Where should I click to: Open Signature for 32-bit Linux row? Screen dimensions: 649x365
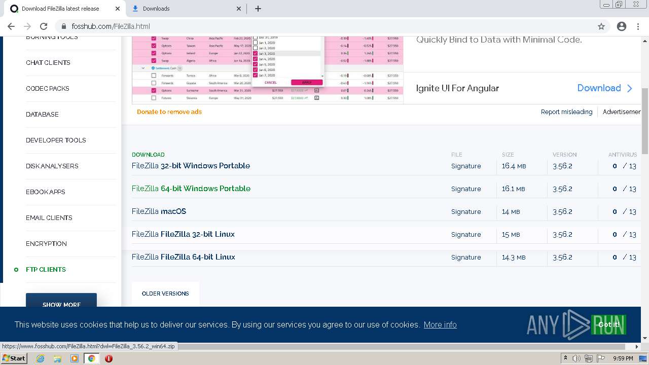point(466,235)
